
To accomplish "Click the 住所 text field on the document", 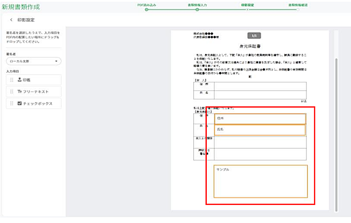I will [x=260, y=119].
